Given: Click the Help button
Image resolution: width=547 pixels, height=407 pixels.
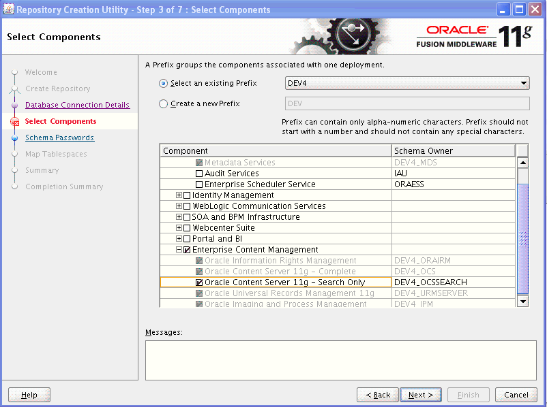Looking at the screenshot, I should pos(29,395).
